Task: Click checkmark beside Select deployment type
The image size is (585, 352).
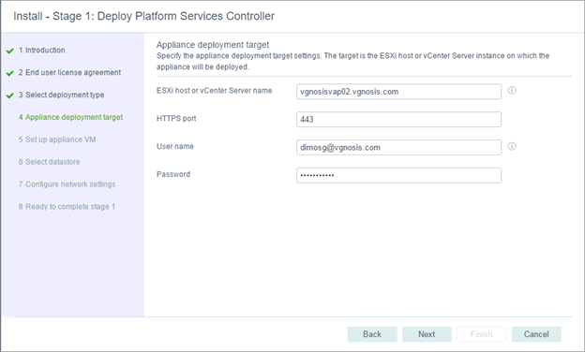Action: [10, 95]
